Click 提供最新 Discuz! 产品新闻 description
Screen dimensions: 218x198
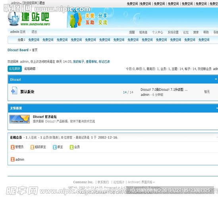64,121
